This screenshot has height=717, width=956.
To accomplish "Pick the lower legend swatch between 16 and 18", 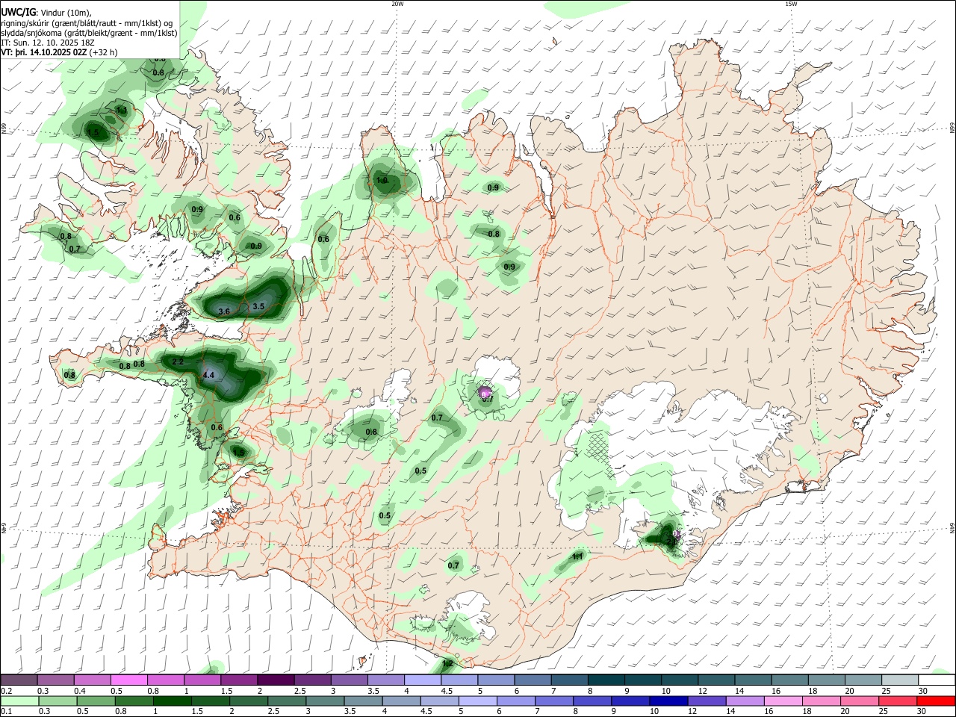I will coord(783,701).
